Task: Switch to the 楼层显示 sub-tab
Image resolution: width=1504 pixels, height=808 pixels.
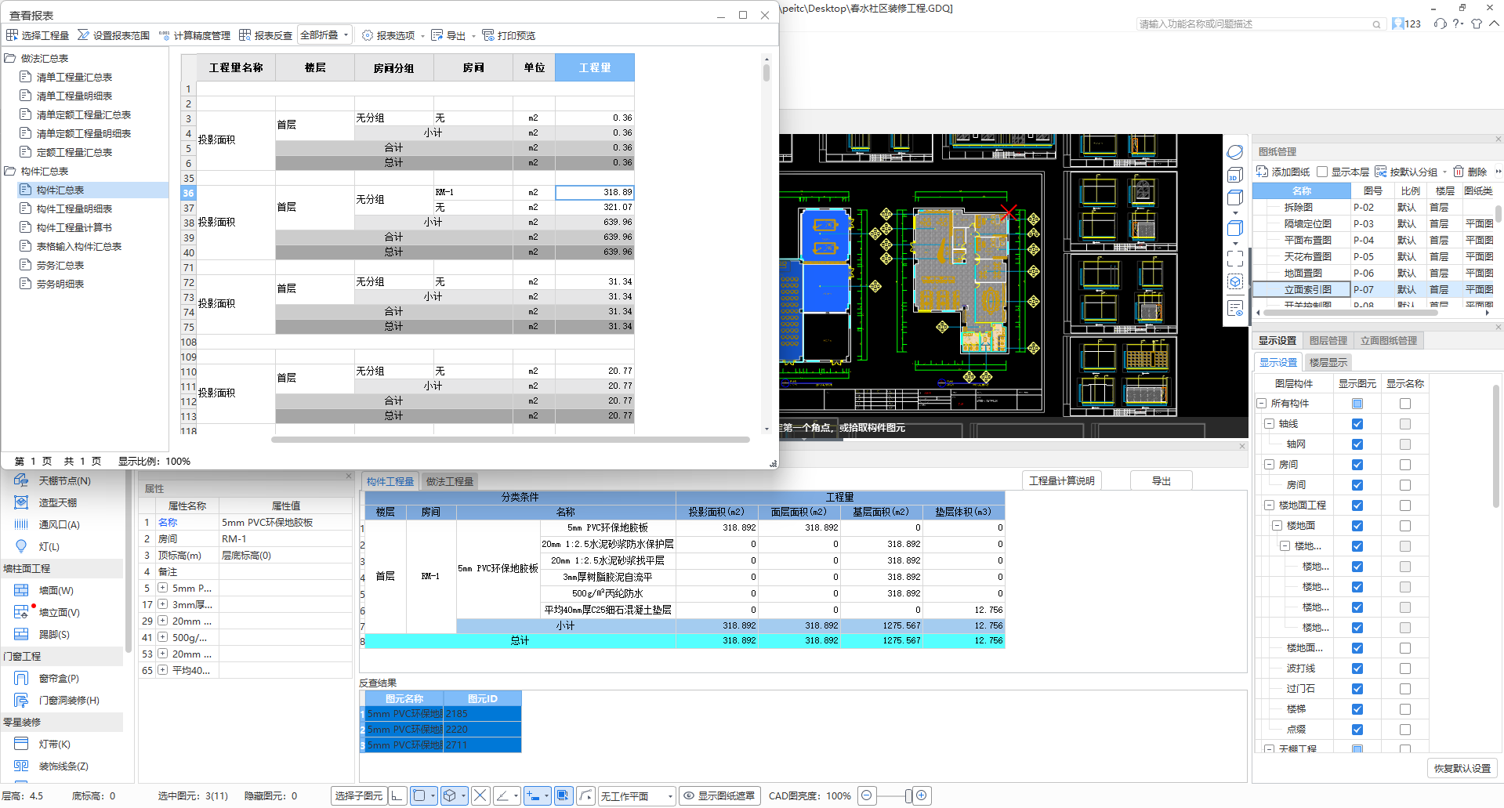Action: 1328,362
